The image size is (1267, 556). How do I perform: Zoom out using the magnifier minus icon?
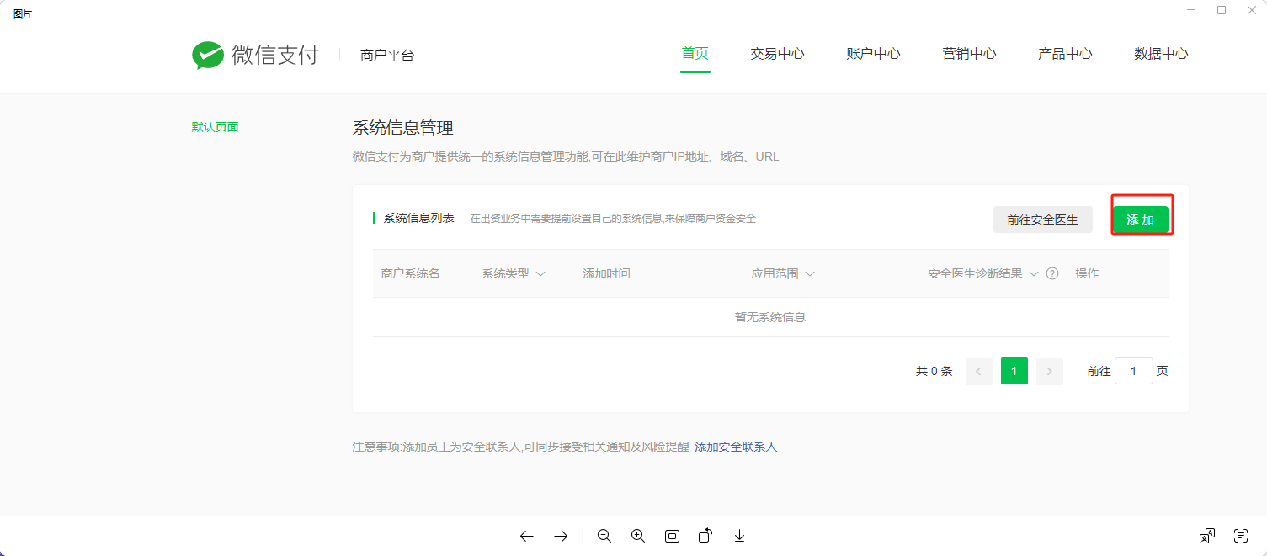click(x=604, y=536)
